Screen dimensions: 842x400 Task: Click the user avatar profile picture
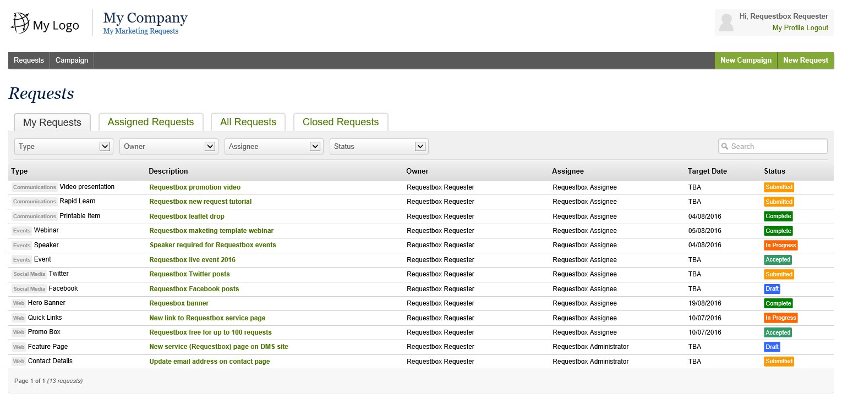click(726, 23)
